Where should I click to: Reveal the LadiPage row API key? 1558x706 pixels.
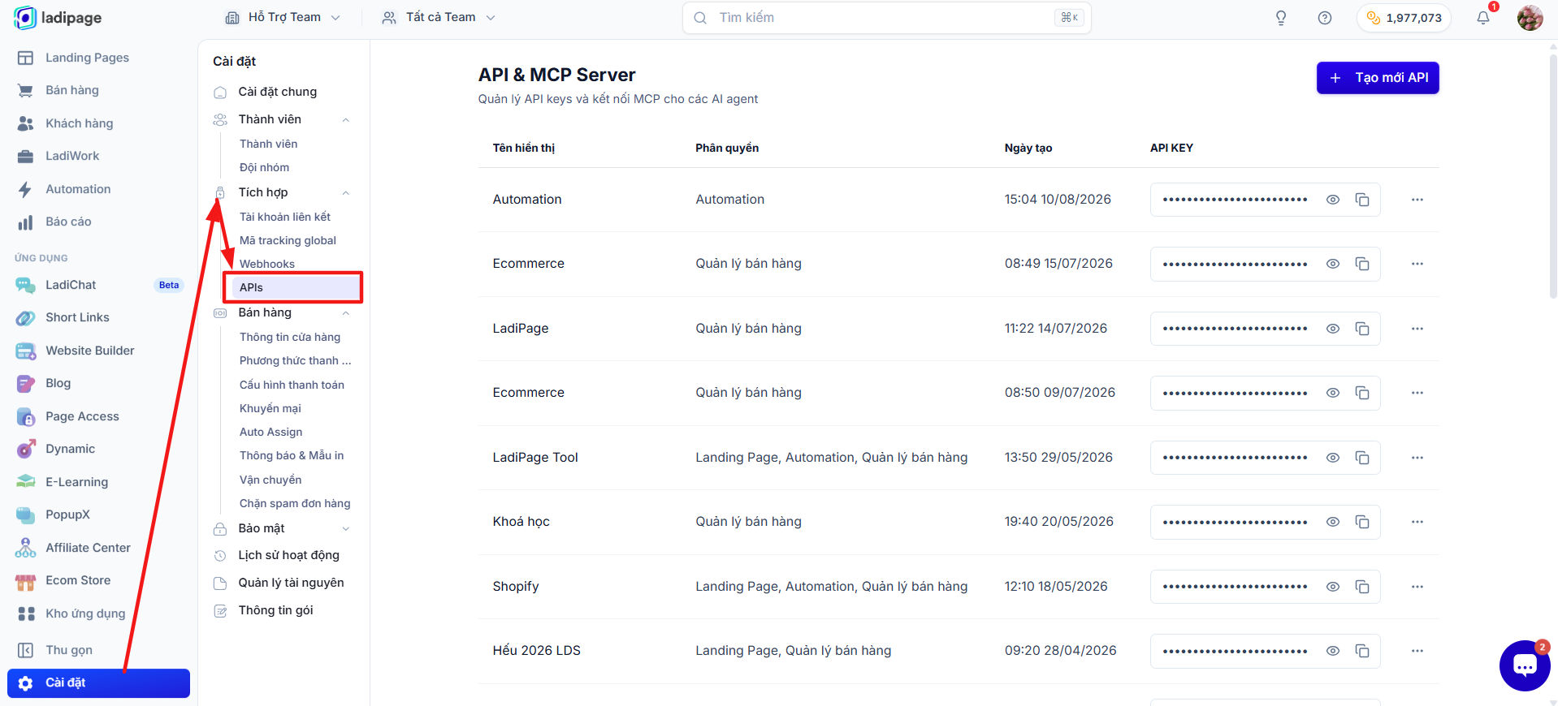click(x=1333, y=329)
